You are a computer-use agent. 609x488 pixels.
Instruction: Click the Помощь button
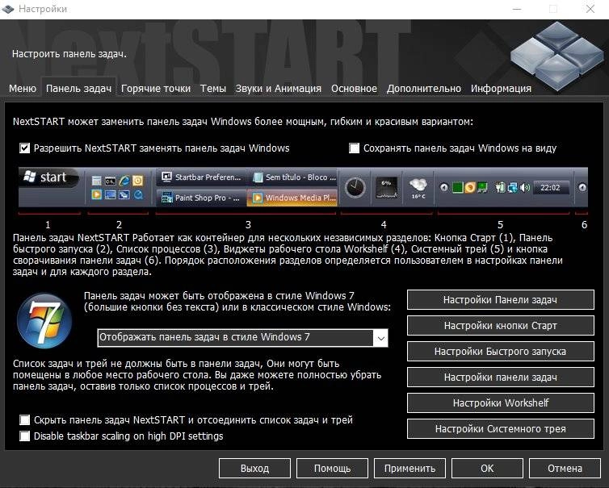pyautogui.click(x=332, y=469)
